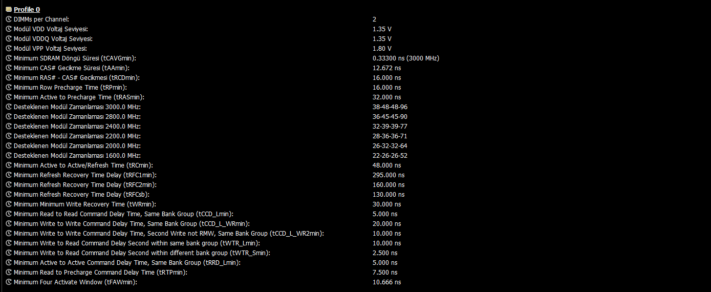Viewport: 711px width, 292px height.
Task: Click the 38-48-48-96 timing value
Action: pos(390,107)
